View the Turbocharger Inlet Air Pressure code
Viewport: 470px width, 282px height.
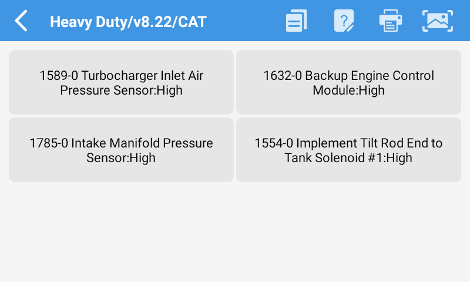tap(121, 82)
